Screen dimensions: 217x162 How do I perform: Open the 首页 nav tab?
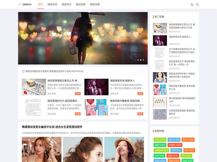click(x=41, y=4)
